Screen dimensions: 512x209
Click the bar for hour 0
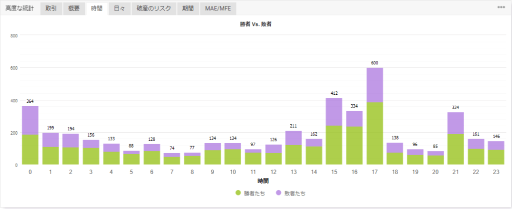click(x=30, y=136)
